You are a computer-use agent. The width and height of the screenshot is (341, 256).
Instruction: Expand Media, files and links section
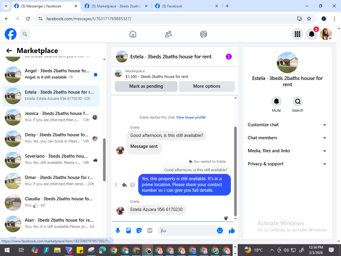pyautogui.click(x=287, y=151)
